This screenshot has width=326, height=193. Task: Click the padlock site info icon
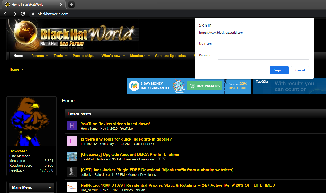coord(33,14)
